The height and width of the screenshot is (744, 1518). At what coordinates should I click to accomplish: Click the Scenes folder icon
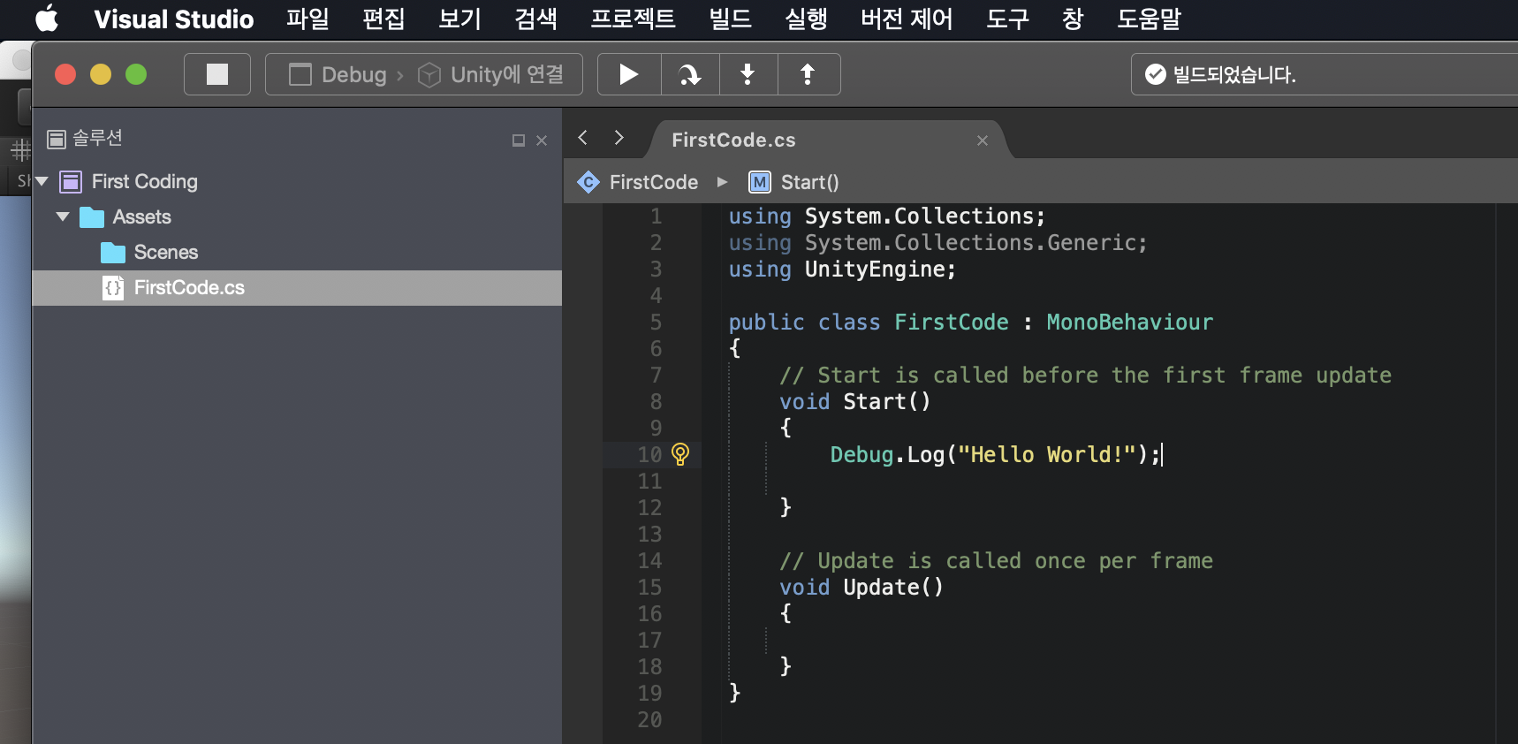click(x=112, y=253)
